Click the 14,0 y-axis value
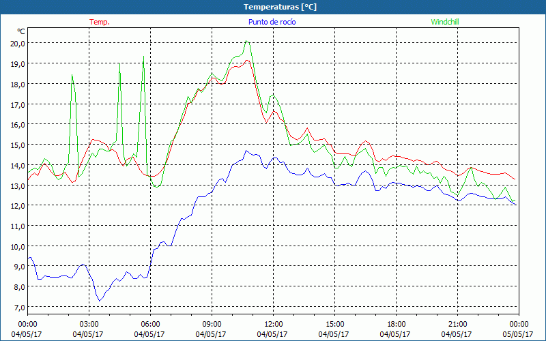546x341 pixels. click(18, 165)
